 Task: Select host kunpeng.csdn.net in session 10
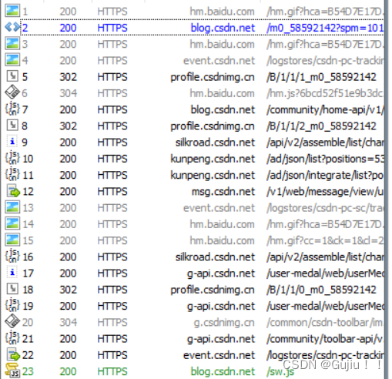click(213, 159)
